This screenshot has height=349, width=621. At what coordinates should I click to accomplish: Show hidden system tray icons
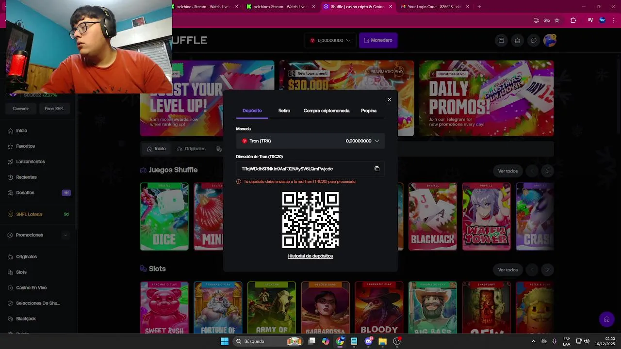[534, 341]
